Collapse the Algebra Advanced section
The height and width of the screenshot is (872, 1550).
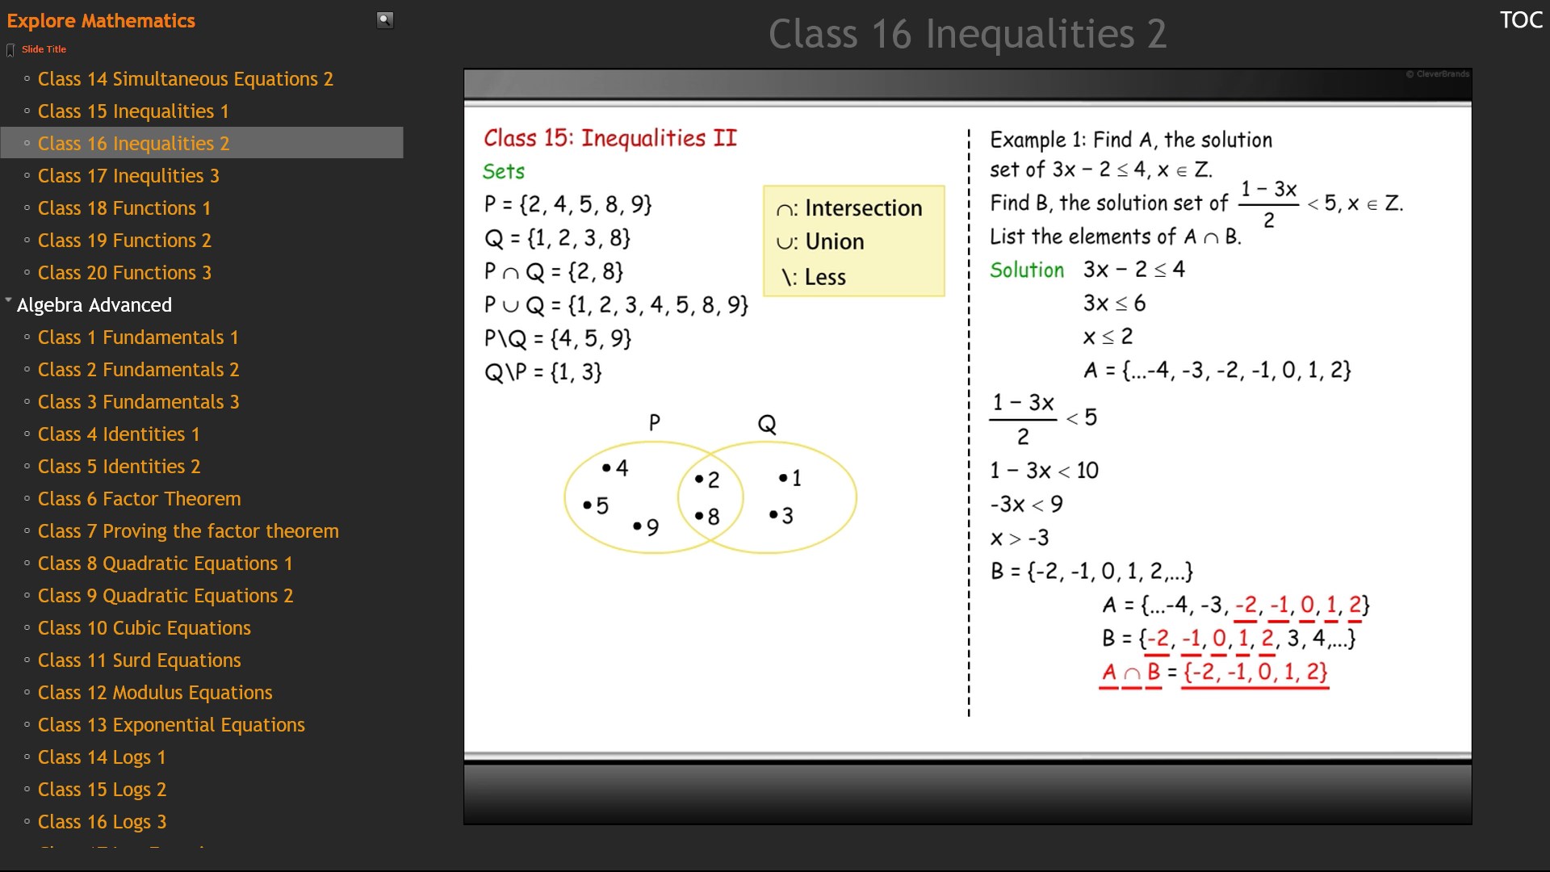pyautogui.click(x=8, y=300)
